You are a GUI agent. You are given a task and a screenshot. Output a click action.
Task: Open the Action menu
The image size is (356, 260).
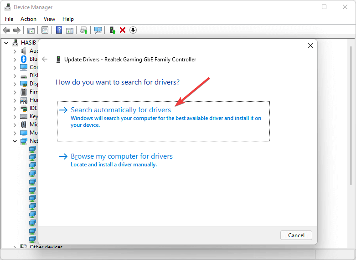(x=28, y=19)
